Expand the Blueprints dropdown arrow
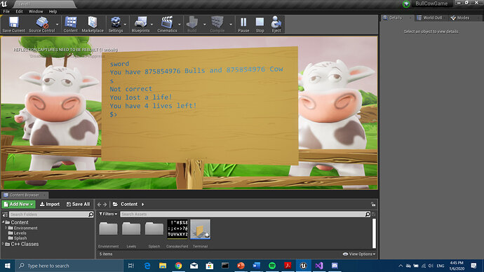This screenshot has height=272, width=484. tap(152, 25)
